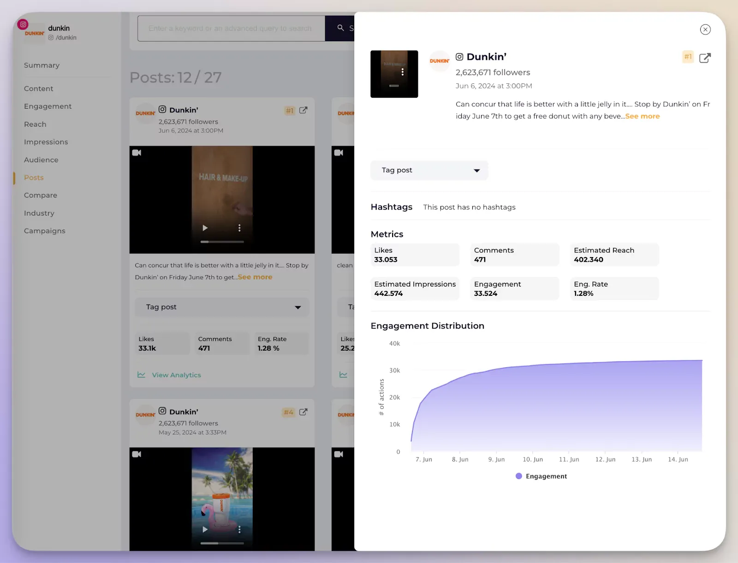This screenshot has height=563, width=738.
Task: Click video camera icon on May 25 post
Action: 137,454
